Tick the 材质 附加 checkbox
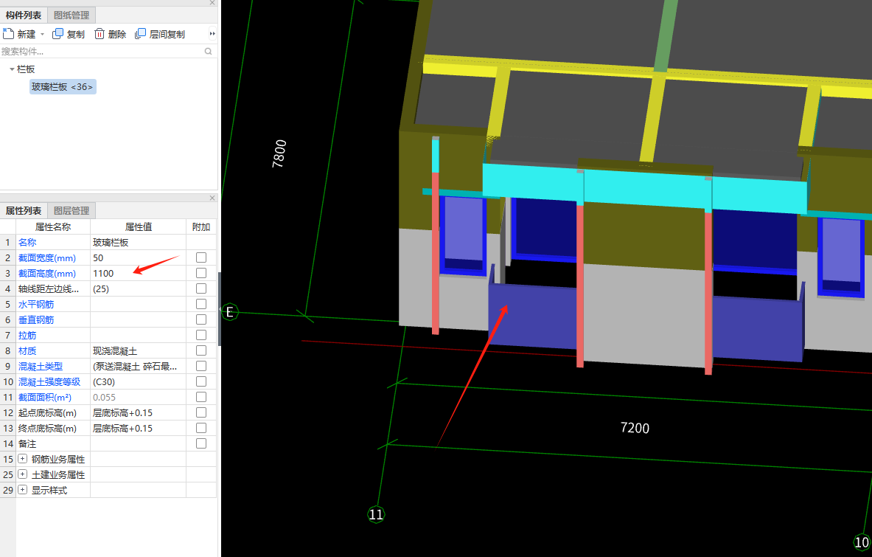Screen dimensions: 872x557 pyautogui.click(x=201, y=350)
